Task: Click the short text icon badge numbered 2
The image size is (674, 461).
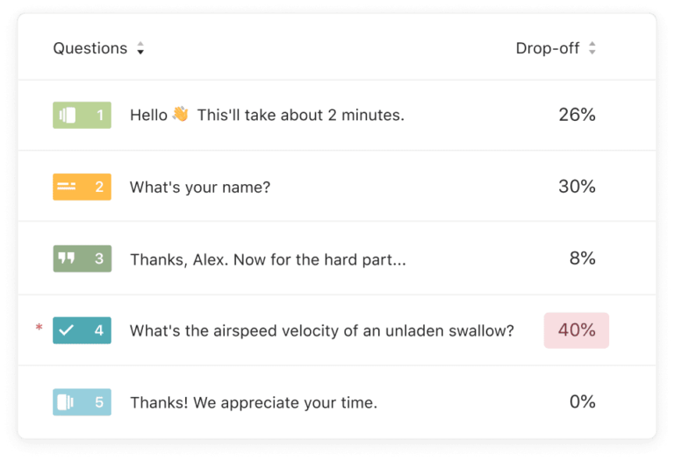Action: 82,187
